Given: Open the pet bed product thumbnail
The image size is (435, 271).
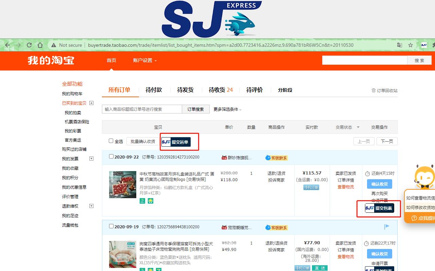Looking at the screenshot, I should (x=123, y=254).
